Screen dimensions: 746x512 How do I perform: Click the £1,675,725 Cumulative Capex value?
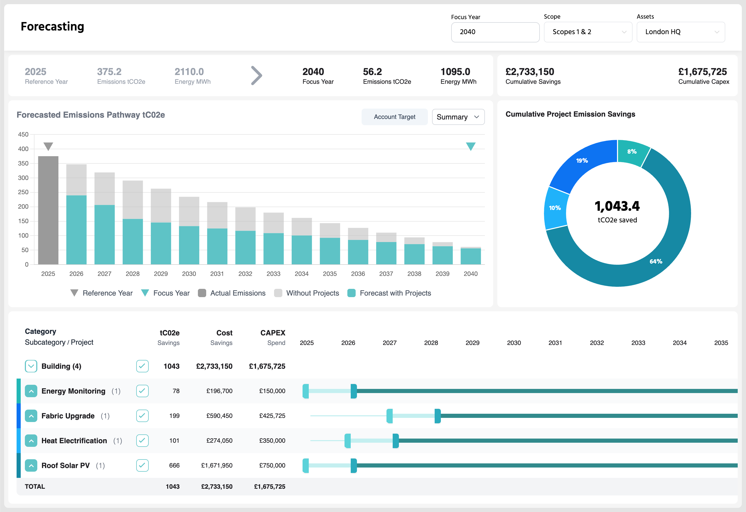click(x=703, y=72)
